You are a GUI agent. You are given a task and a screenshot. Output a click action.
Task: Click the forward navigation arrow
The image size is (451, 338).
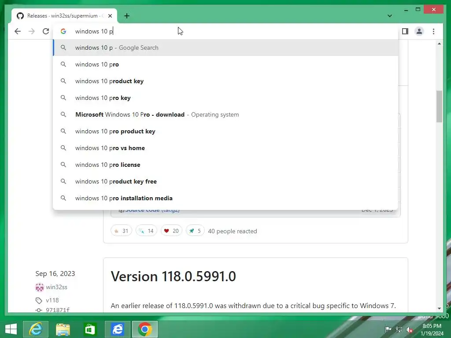point(32,31)
